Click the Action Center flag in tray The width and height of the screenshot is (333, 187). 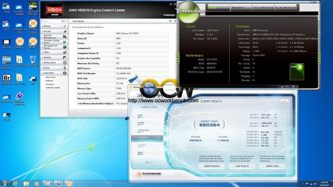307,184
